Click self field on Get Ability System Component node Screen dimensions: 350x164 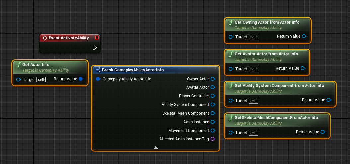253,101
